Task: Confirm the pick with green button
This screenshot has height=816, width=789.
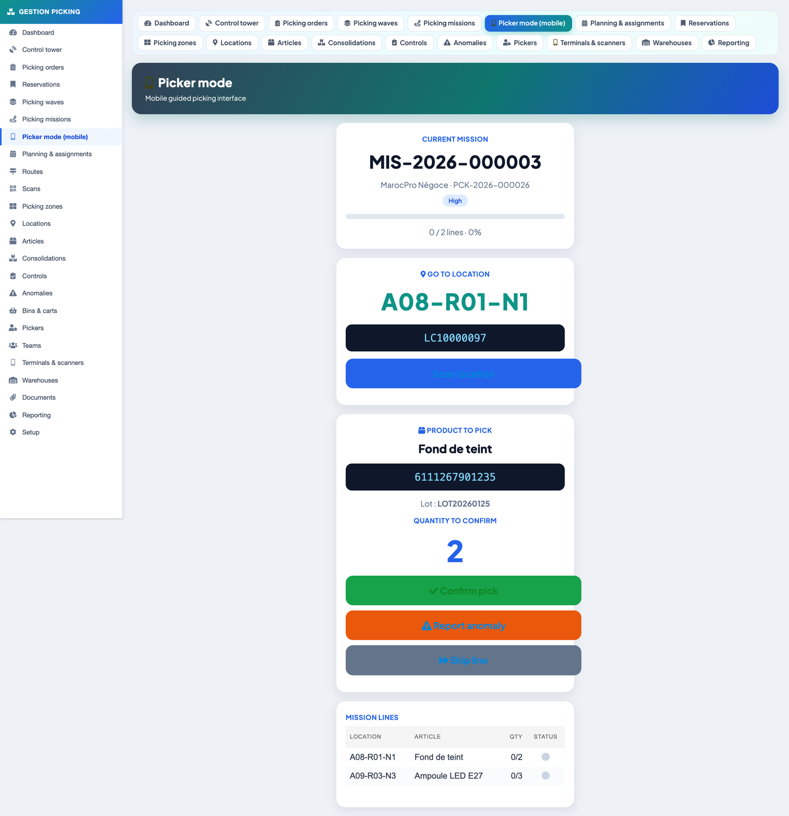Action: click(x=463, y=590)
